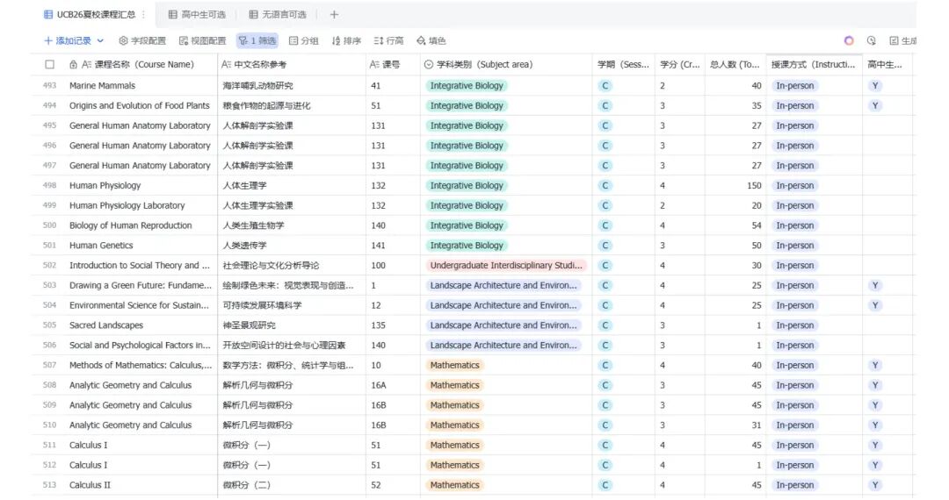Open the 排序 sort options

point(346,40)
